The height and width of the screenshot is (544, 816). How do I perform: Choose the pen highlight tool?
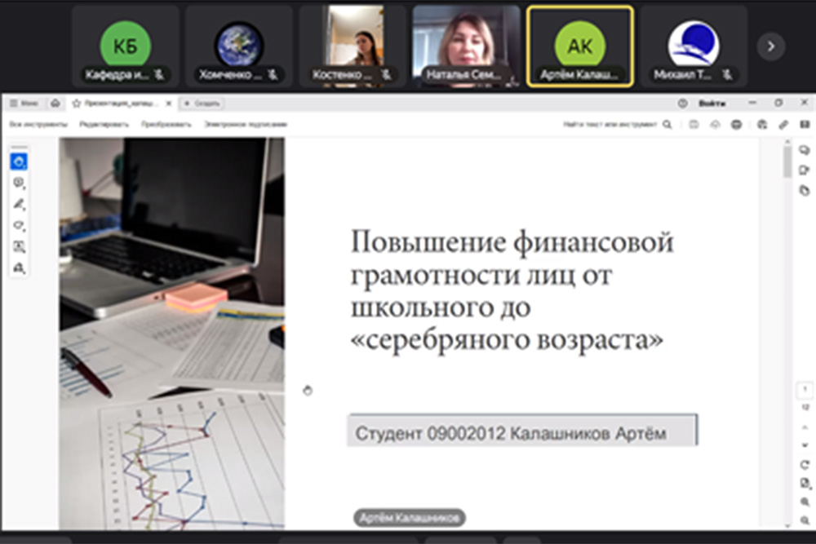pos(18,204)
